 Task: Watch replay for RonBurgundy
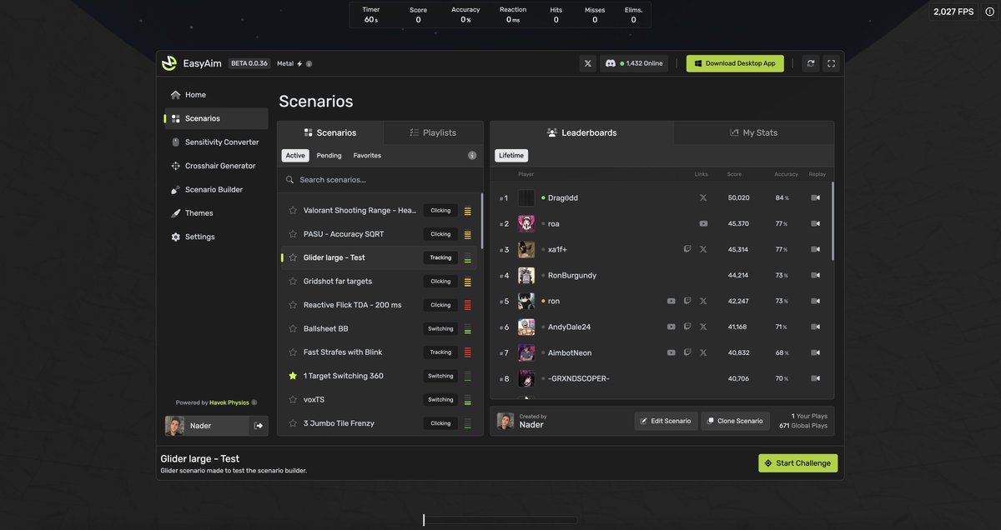816,275
